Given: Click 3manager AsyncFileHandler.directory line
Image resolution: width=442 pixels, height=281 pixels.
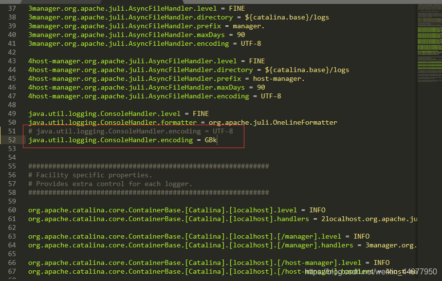Looking at the screenshot, I should pos(179,18).
